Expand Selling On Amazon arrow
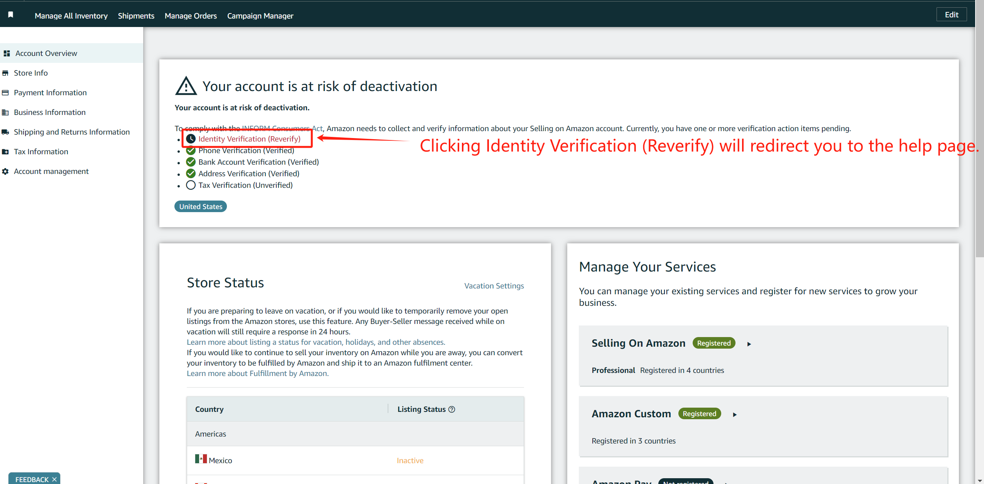The image size is (984, 484). pos(749,344)
